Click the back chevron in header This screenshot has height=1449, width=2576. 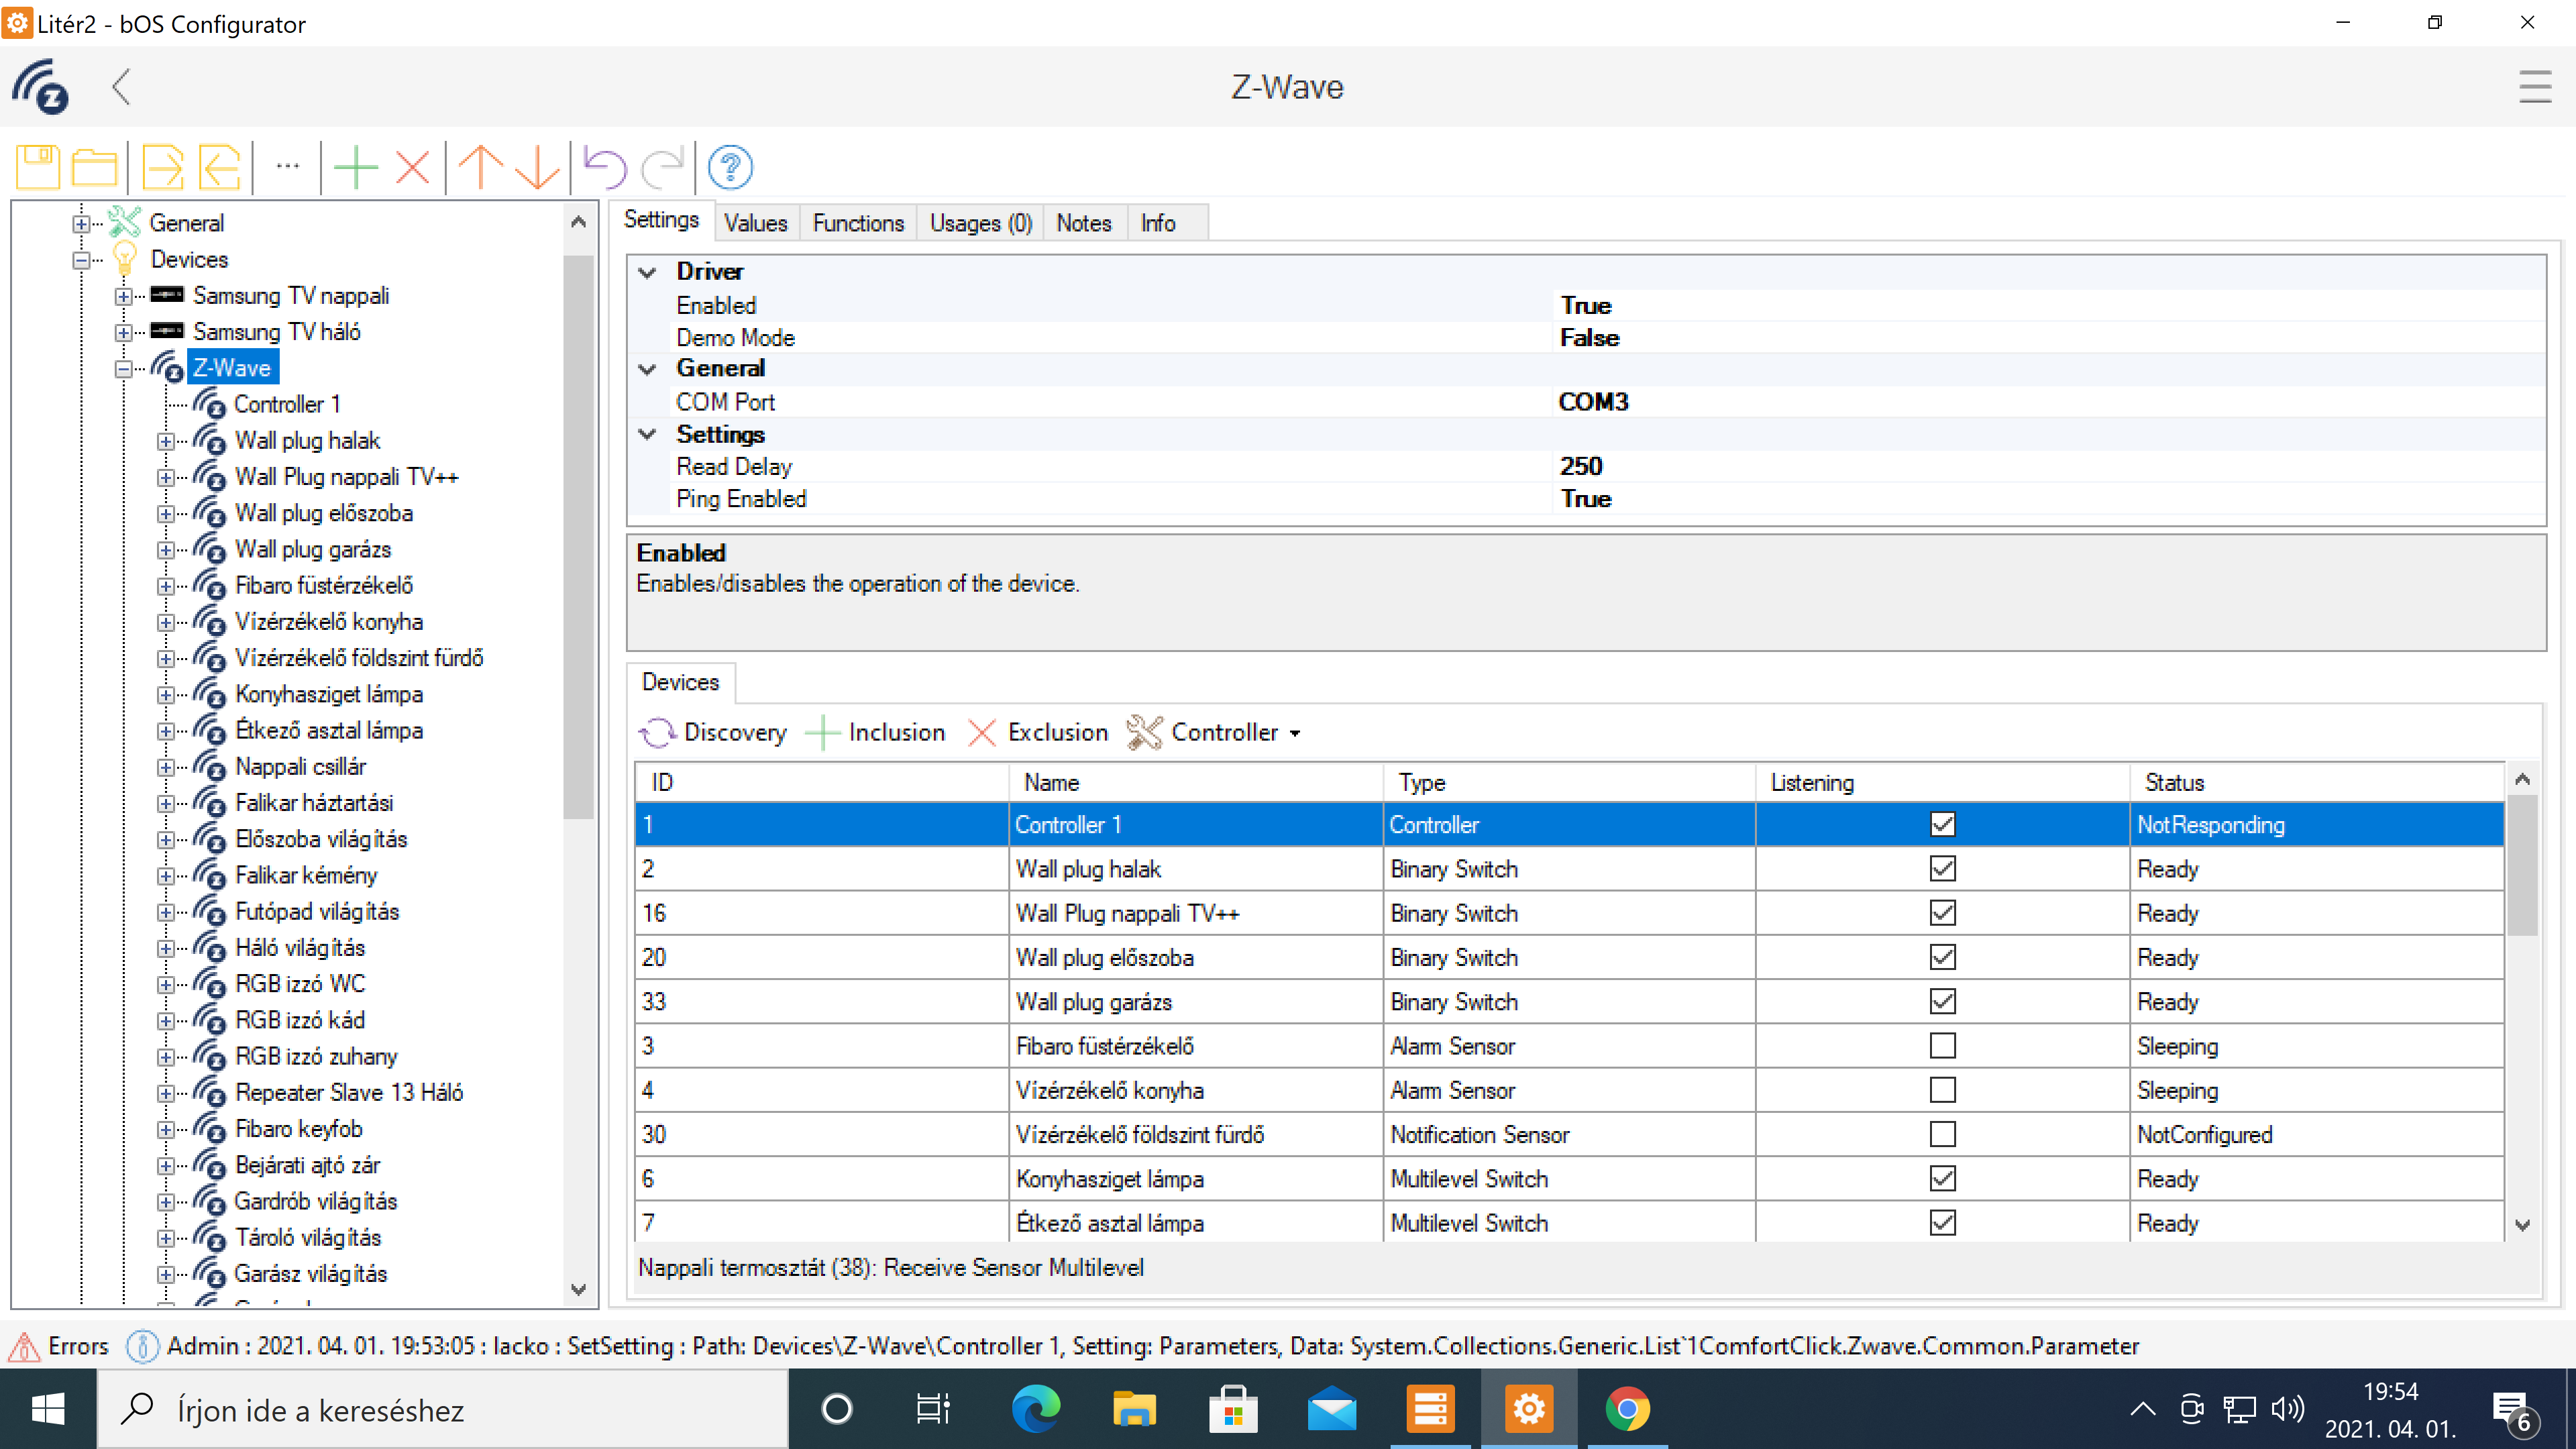click(x=121, y=87)
